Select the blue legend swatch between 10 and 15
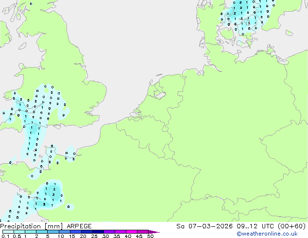The width and height of the screenshot is (308, 238). click(64, 232)
